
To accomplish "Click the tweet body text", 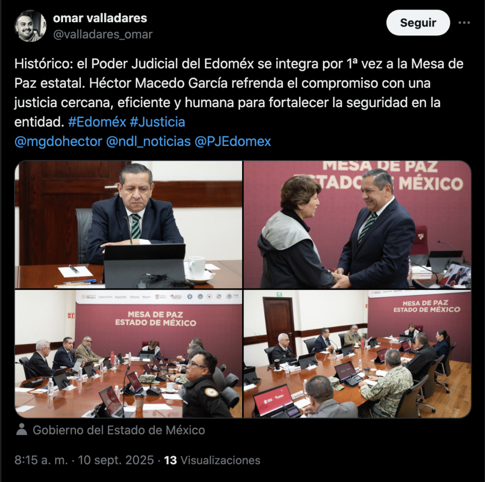I will pyautogui.click(x=239, y=93).
